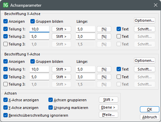This screenshot has height=122, width=161.
Task: Toggle percent unit for X-Achse Teilung 1 length
Action: [104, 29]
